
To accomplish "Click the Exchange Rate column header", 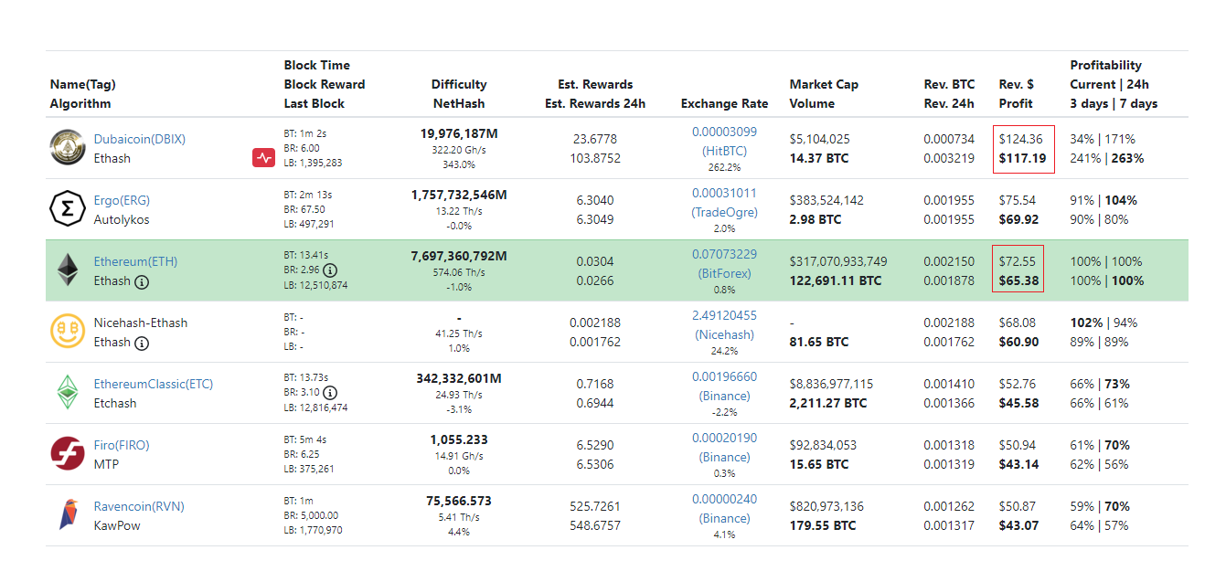I will pyautogui.click(x=724, y=103).
